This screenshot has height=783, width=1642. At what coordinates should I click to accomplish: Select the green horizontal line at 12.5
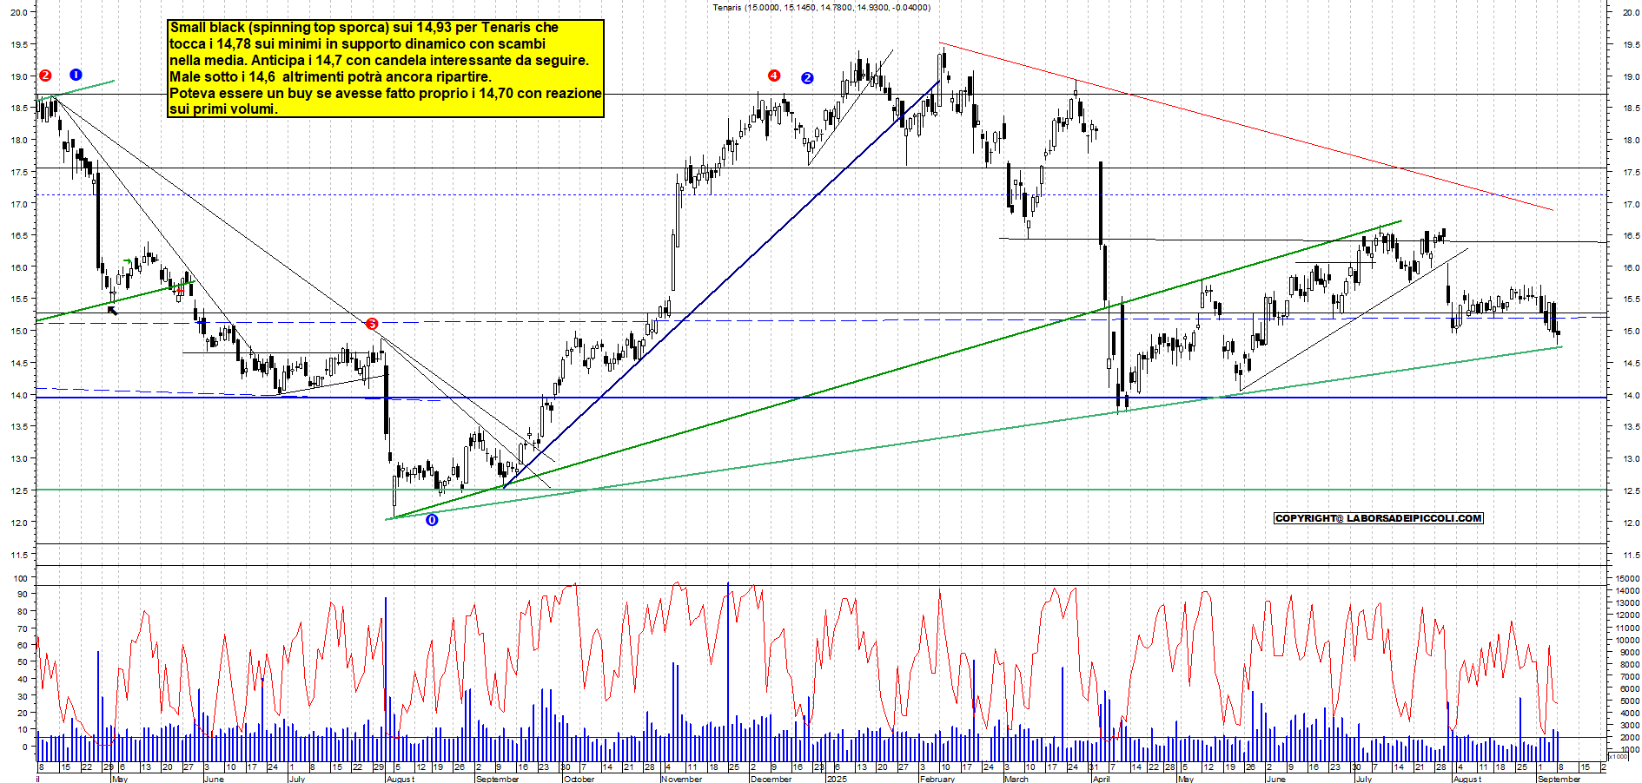point(821,490)
